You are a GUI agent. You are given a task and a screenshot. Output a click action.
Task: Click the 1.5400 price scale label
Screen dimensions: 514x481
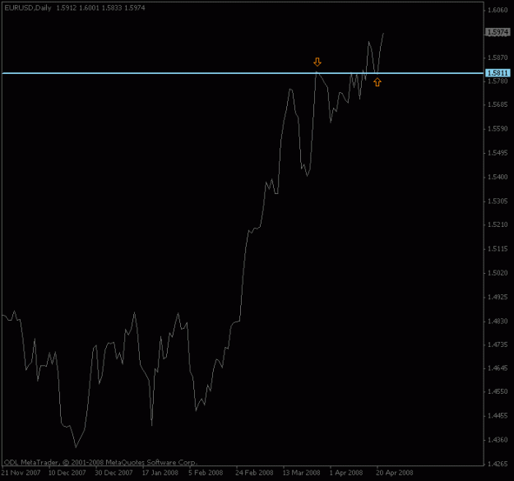tap(498, 177)
